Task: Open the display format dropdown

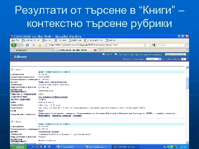Action: 154,59
